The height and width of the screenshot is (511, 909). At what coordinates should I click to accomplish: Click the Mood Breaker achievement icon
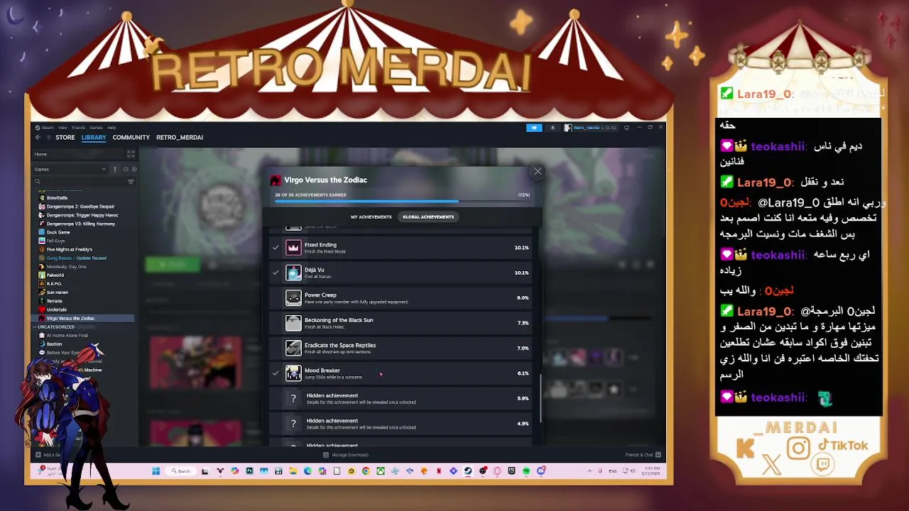pos(293,373)
